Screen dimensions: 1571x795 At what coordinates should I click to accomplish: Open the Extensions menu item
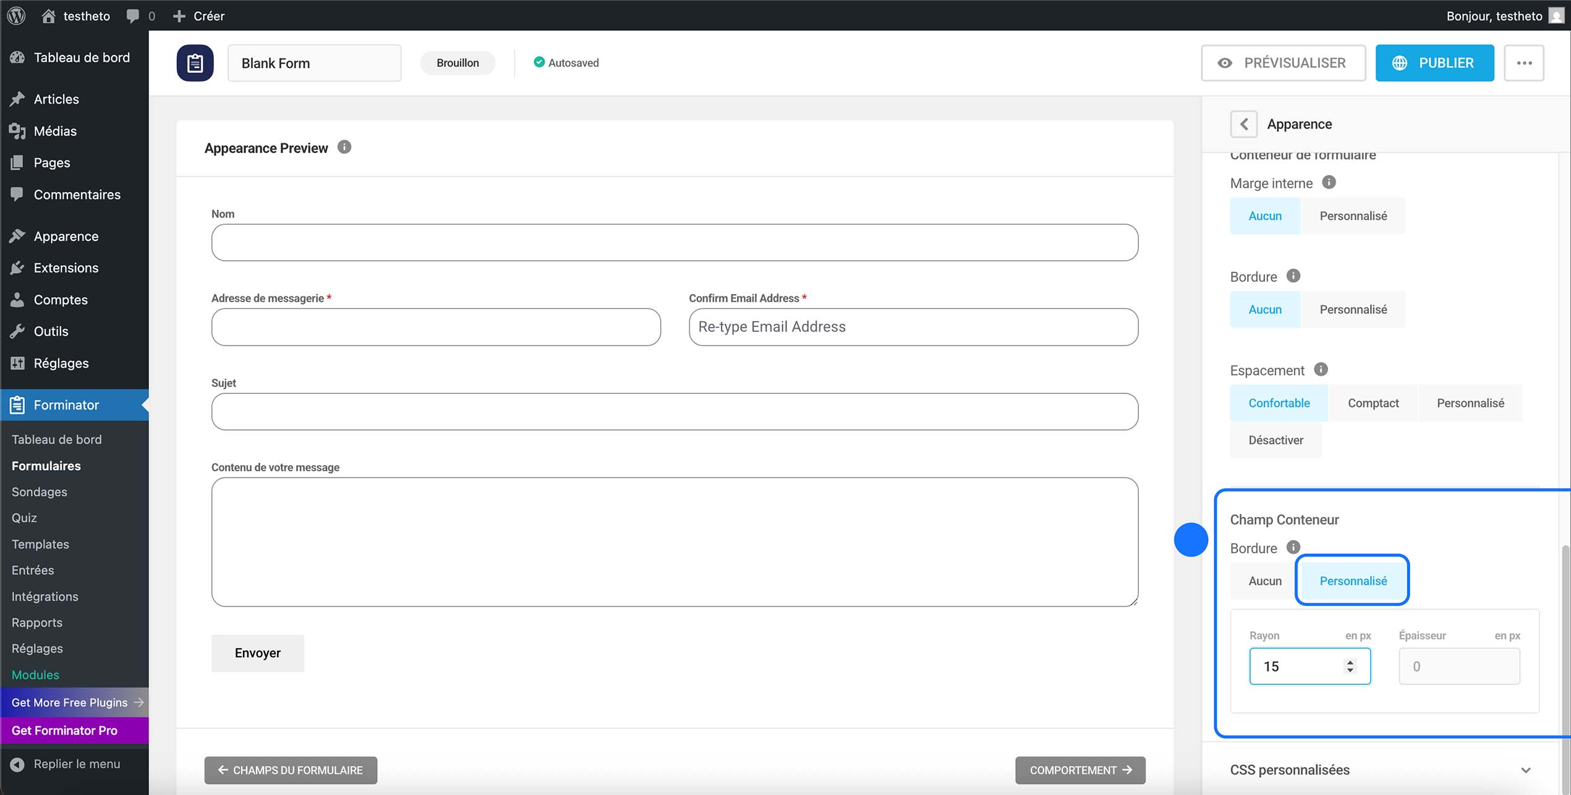(x=66, y=267)
